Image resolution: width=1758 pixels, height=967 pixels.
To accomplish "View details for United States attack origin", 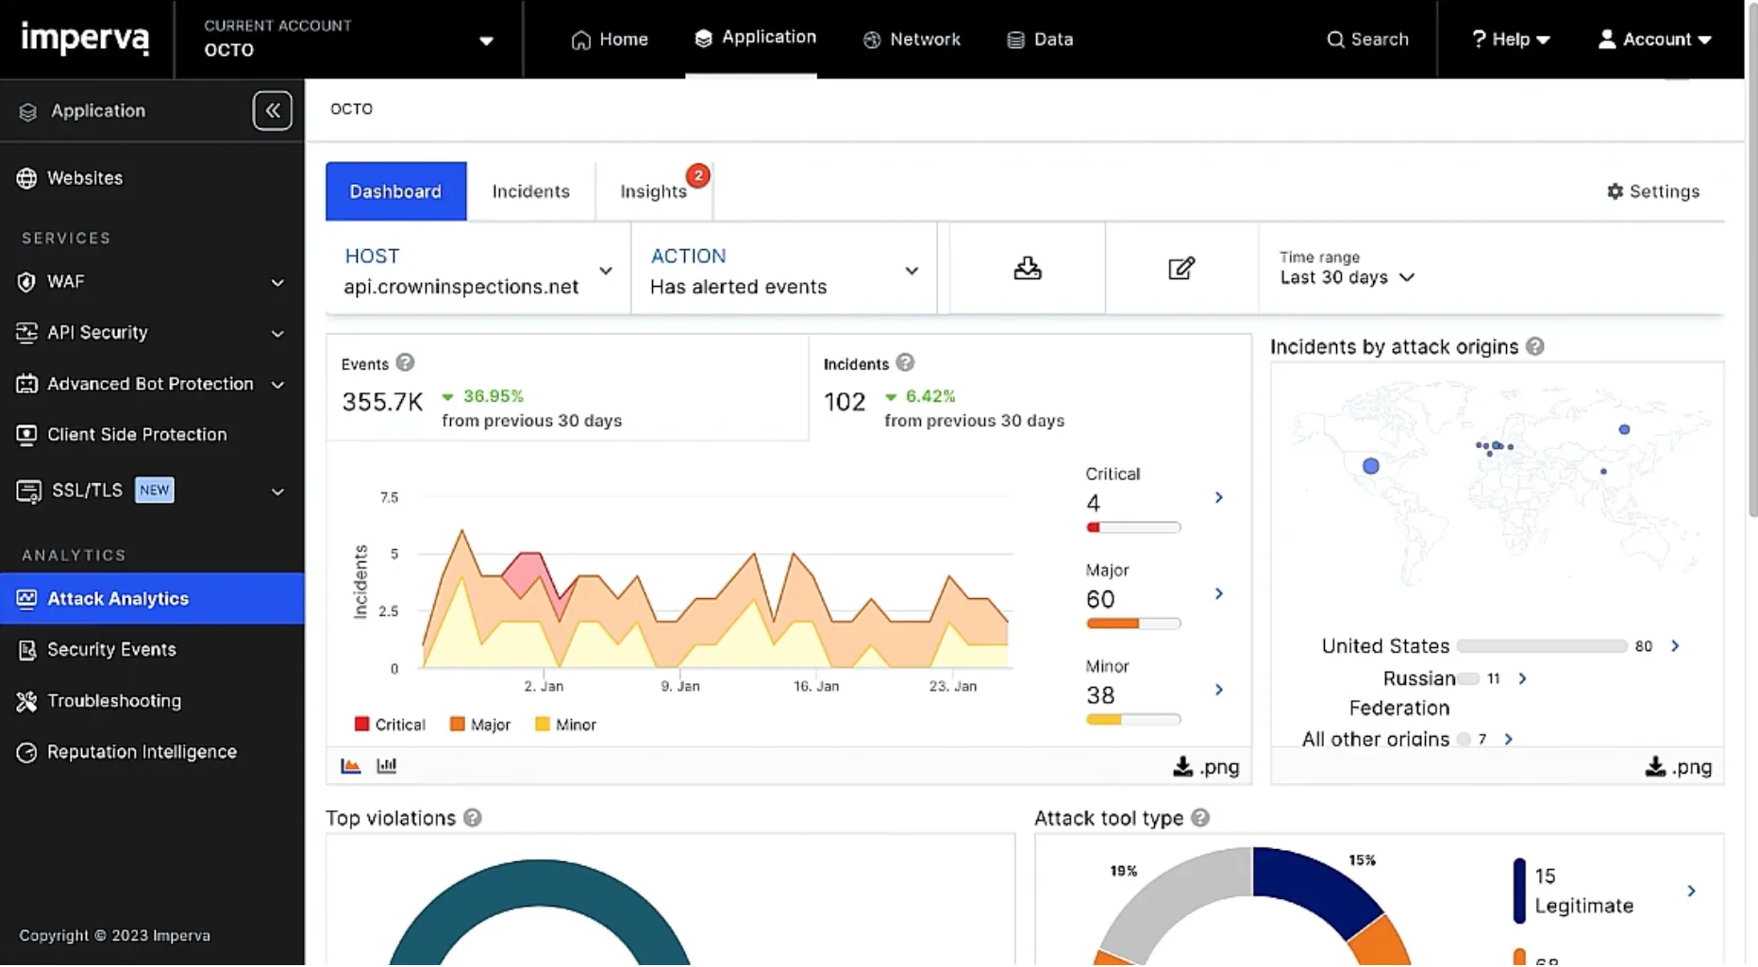I will point(1676,645).
